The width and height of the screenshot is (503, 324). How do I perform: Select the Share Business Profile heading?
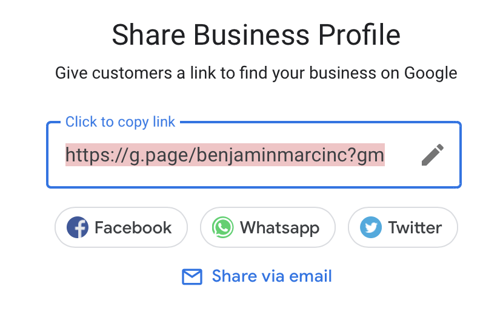point(256,35)
